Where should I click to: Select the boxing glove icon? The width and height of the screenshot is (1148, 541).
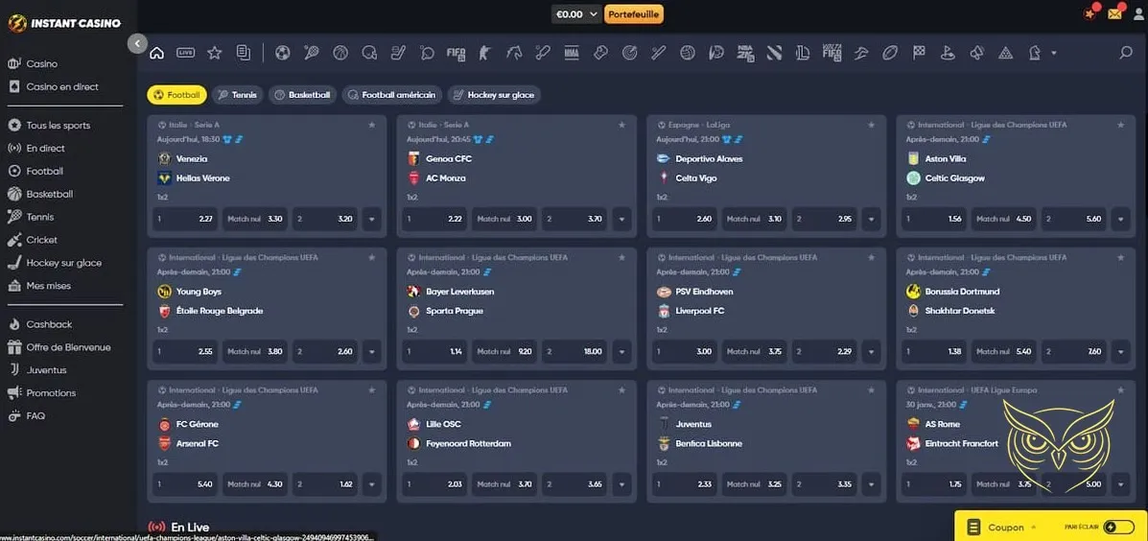[x=600, y=53]
